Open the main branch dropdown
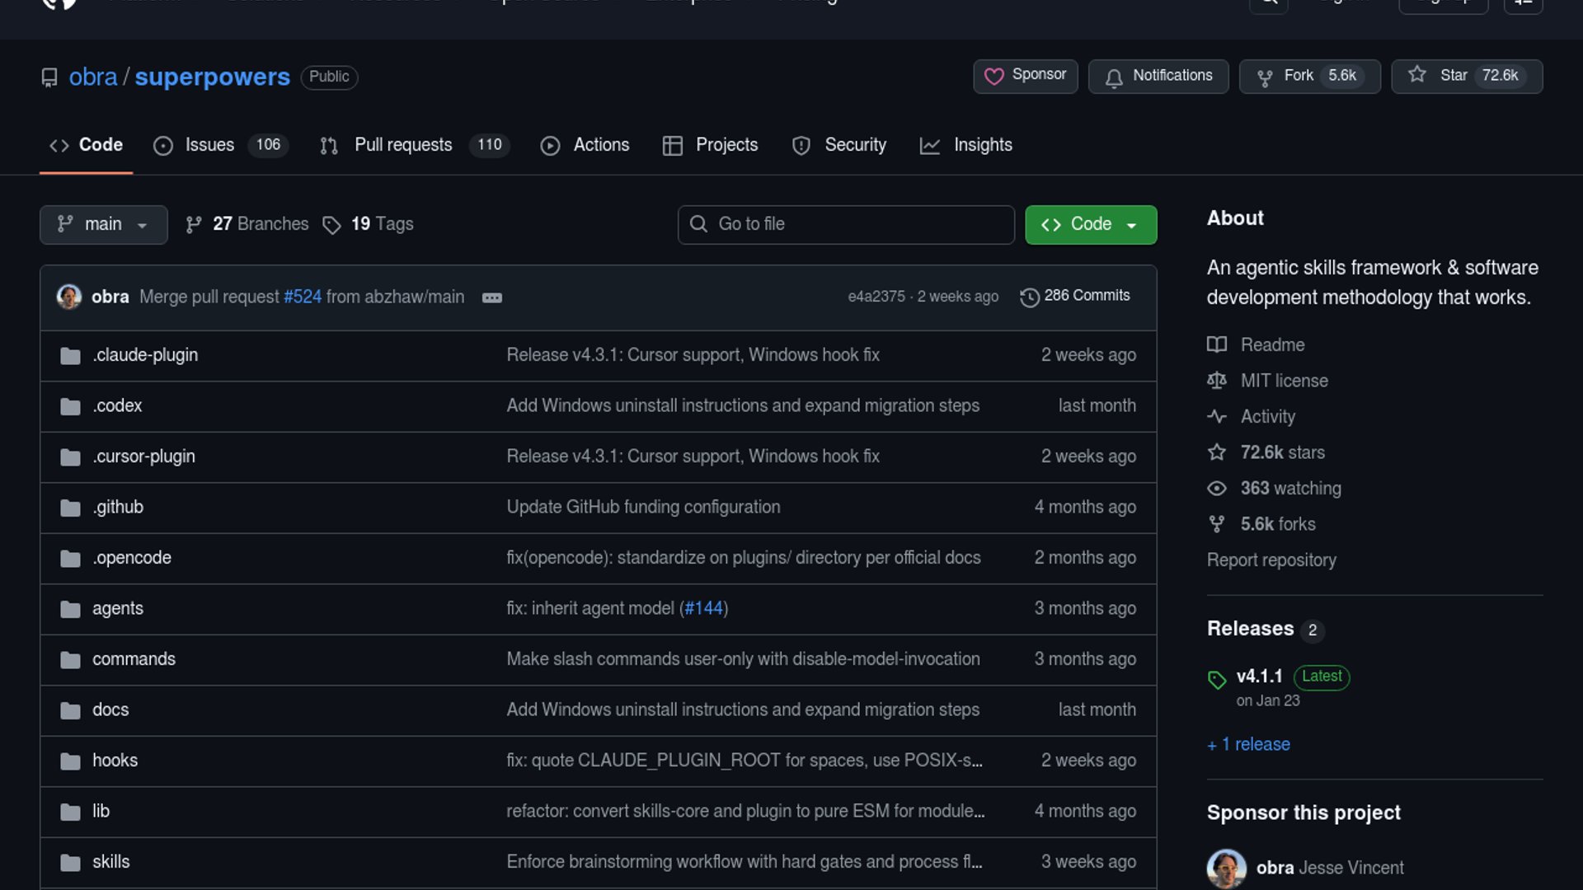The width and height of the screenshot is (1583, 890). coord(103,224)
